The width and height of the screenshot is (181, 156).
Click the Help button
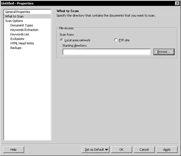tap(13, 150)
